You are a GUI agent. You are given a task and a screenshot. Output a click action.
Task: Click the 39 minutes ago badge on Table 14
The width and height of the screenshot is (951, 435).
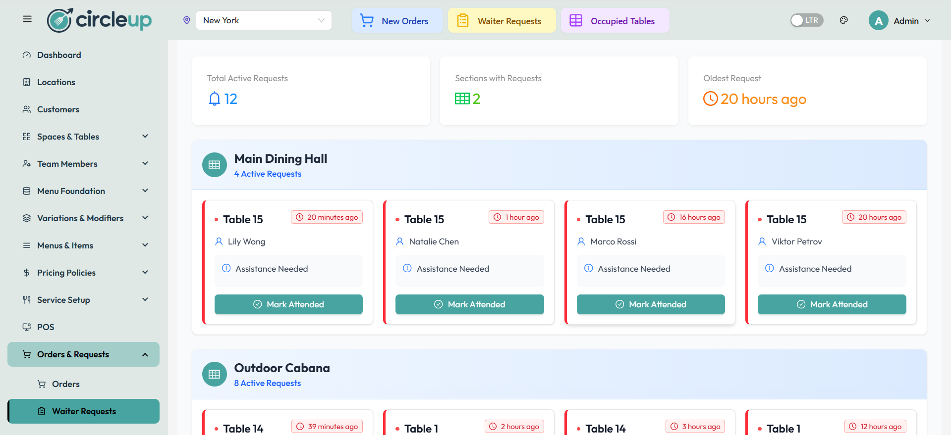point(327,427)
